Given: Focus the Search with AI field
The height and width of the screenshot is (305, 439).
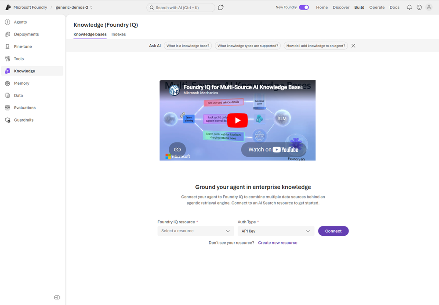Looking at the screenshot, I should [x=181, y=7].
